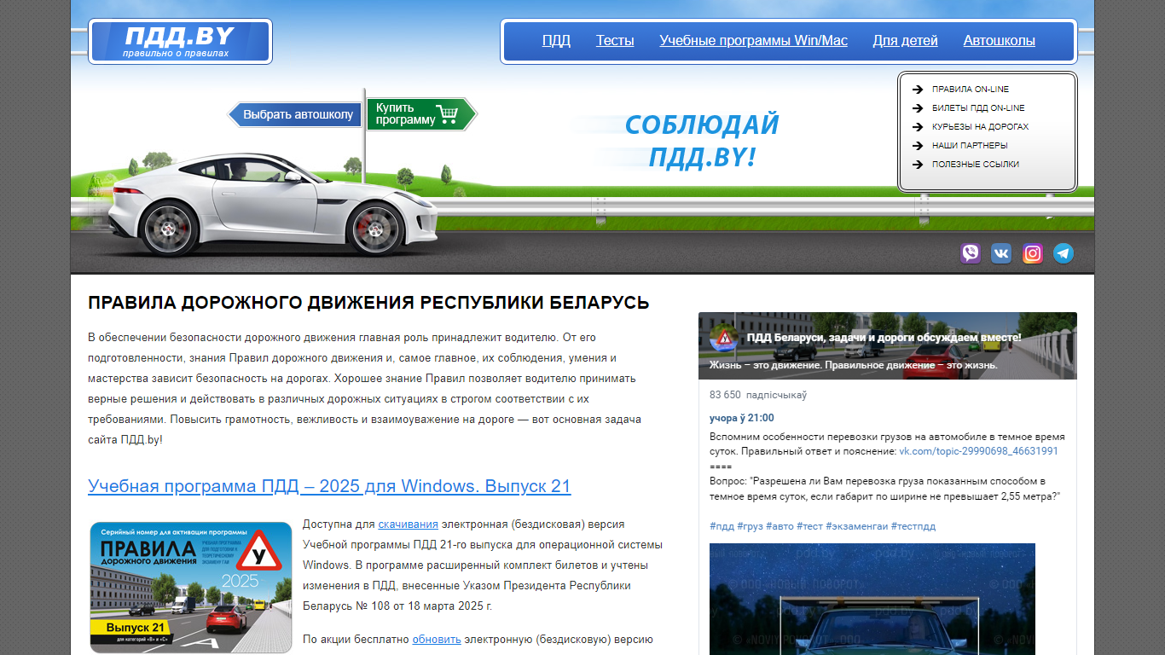Open Учебная программа ПДД – 2025 heading link
The width and height of the screenshot is (1165, 655).
[x=329, y=486]
